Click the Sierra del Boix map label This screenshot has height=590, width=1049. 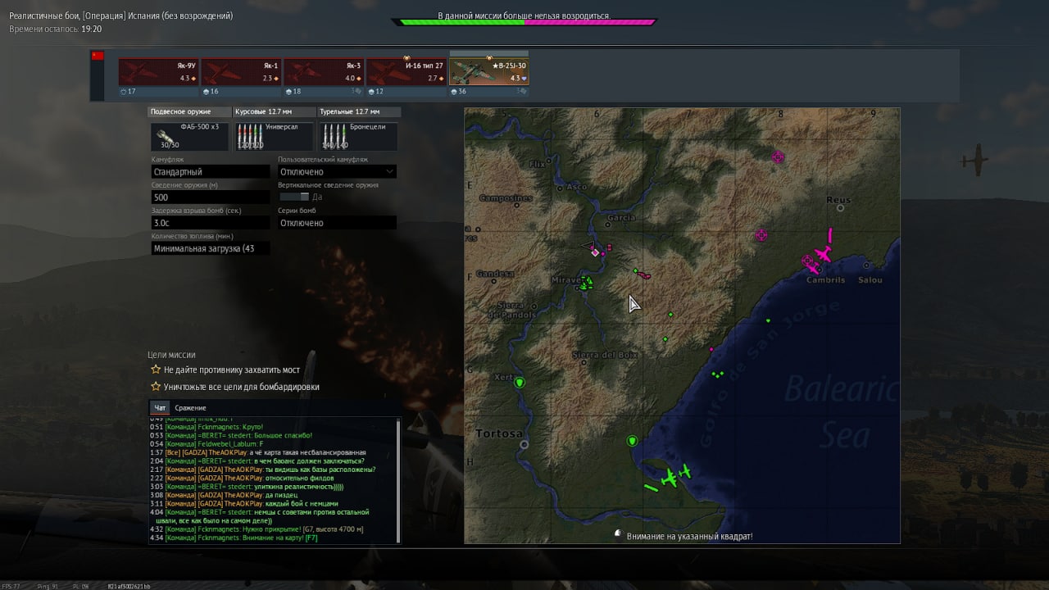605,354
